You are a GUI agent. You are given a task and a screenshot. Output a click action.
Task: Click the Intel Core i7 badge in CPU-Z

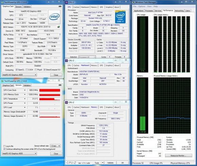click(x=120, y=17)
